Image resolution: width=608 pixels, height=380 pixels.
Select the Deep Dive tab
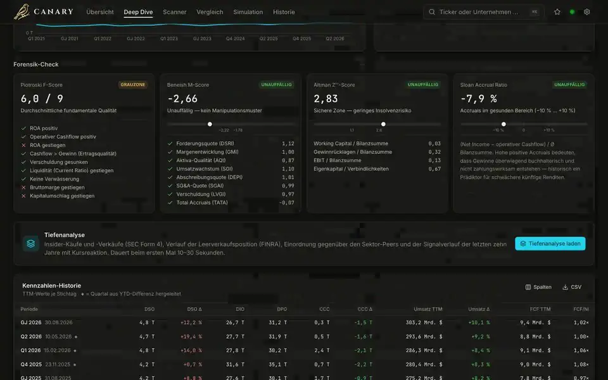tap(138, 12)
